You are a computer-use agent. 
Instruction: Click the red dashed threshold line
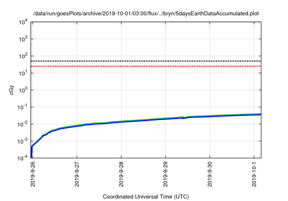(x=146, y=66)
